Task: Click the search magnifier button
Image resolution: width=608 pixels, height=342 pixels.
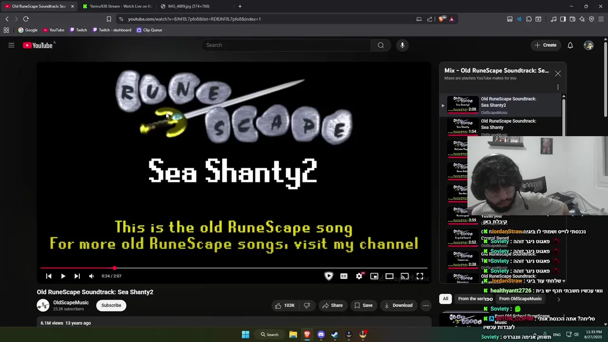Action: [x=380, y=45]
